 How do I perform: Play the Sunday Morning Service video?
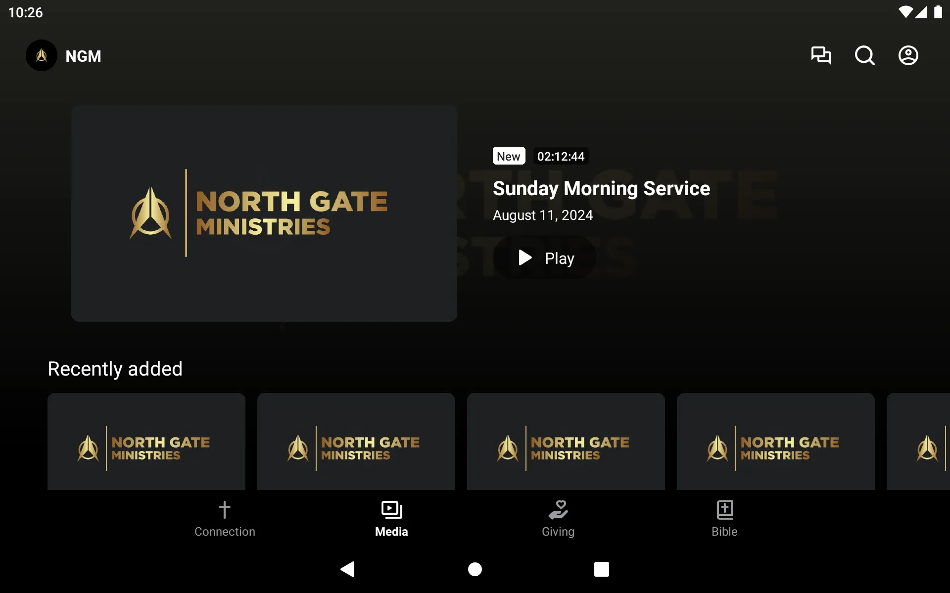545,258
